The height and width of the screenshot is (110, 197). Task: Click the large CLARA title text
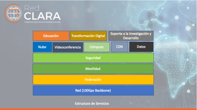point(42,15)
